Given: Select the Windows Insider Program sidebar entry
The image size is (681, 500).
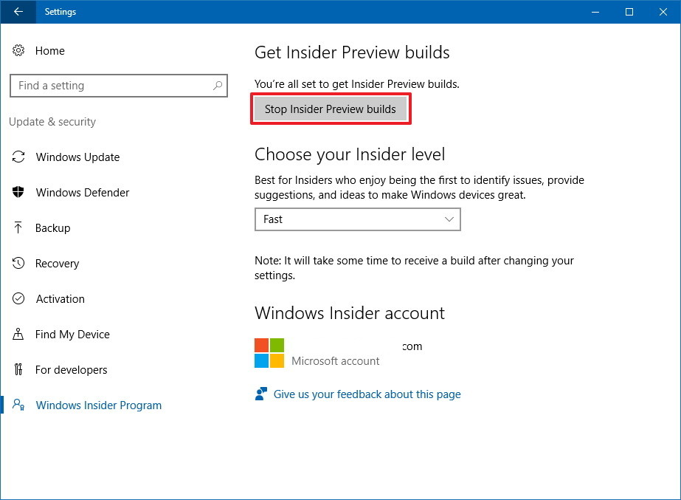Looking at the screenshot, I should click(98, 405).
